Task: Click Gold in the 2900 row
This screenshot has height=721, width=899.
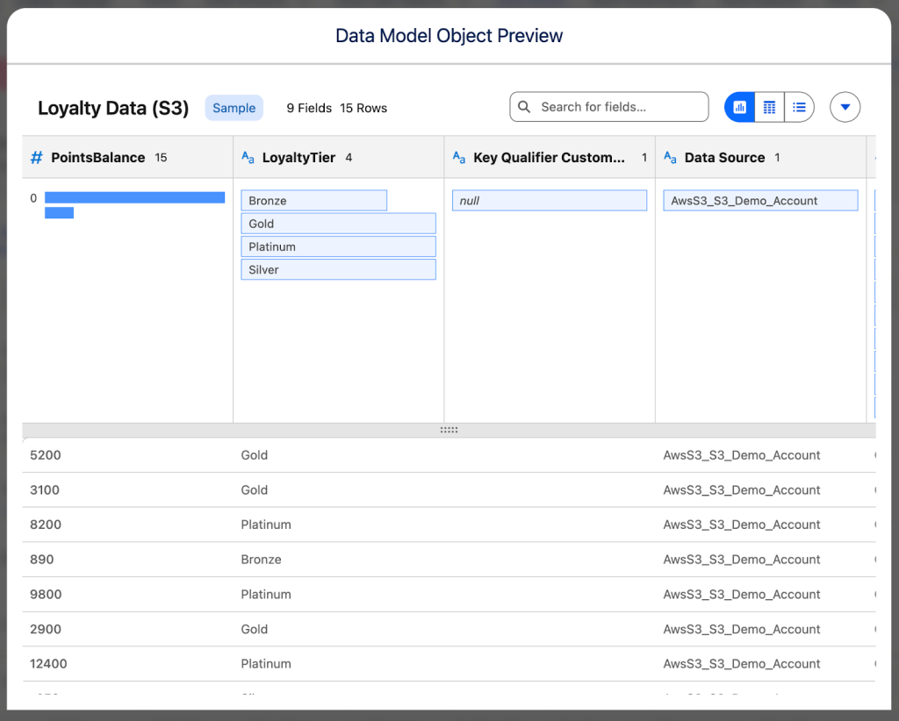Action: [254, 630]
